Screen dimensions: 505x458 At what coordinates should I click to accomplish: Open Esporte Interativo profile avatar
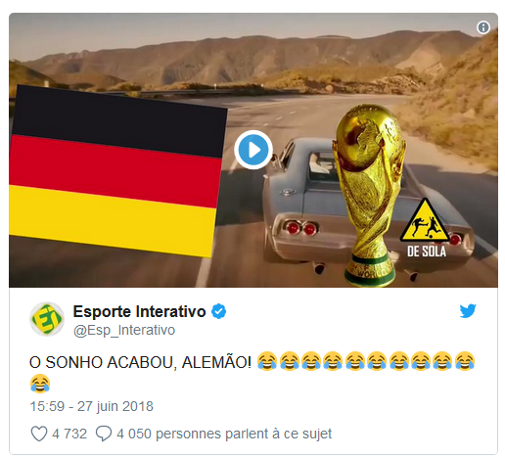pos(47,318)
